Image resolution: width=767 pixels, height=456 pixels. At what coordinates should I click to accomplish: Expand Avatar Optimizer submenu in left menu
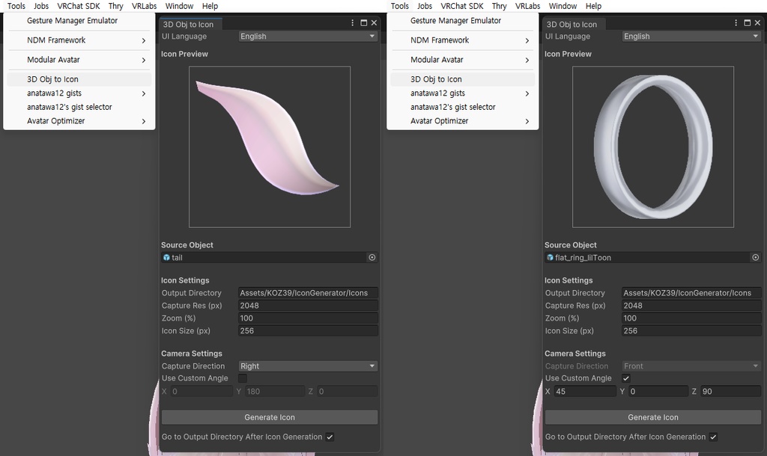[79, 121]
